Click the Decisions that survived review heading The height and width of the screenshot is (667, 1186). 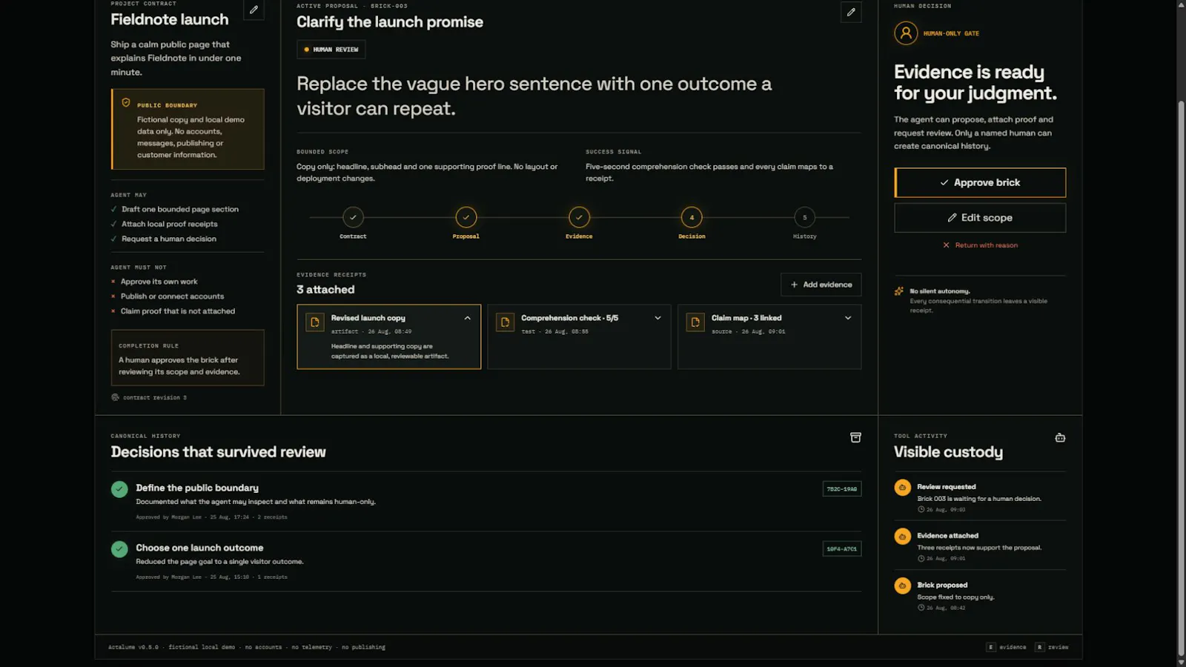[218, 452]
